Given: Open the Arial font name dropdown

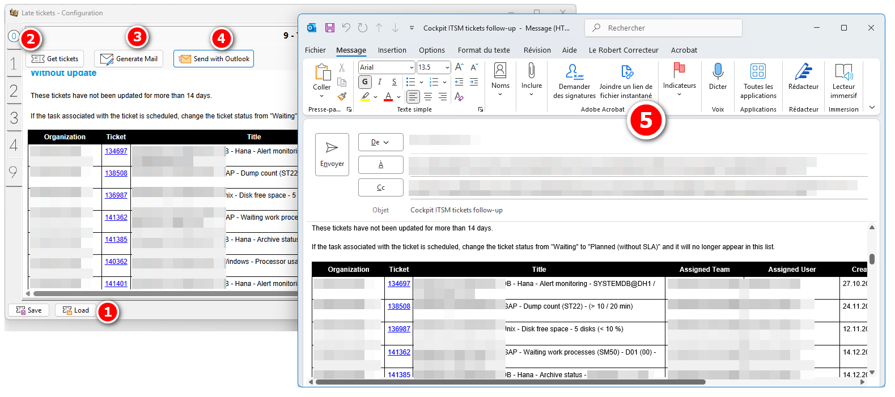Looking at the screenshot, I should [x=412, y=67].
